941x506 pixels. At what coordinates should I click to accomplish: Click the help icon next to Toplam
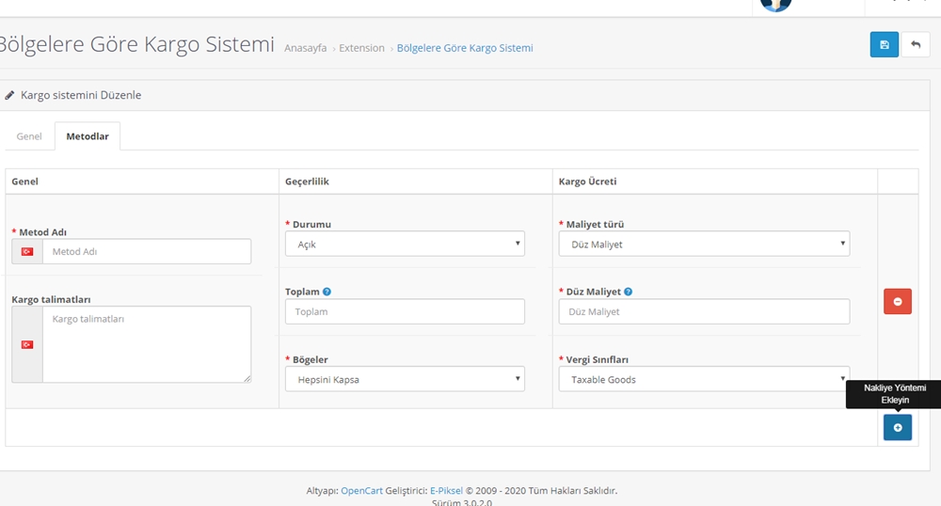pyautogui.click(x=327, y=292)
